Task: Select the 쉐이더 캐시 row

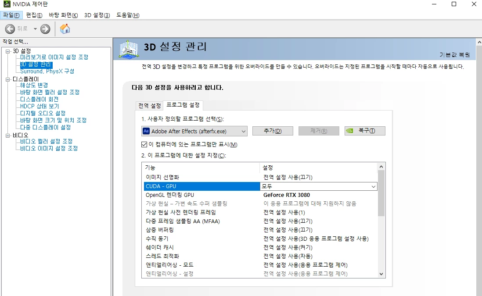Action: click(260, 247)
